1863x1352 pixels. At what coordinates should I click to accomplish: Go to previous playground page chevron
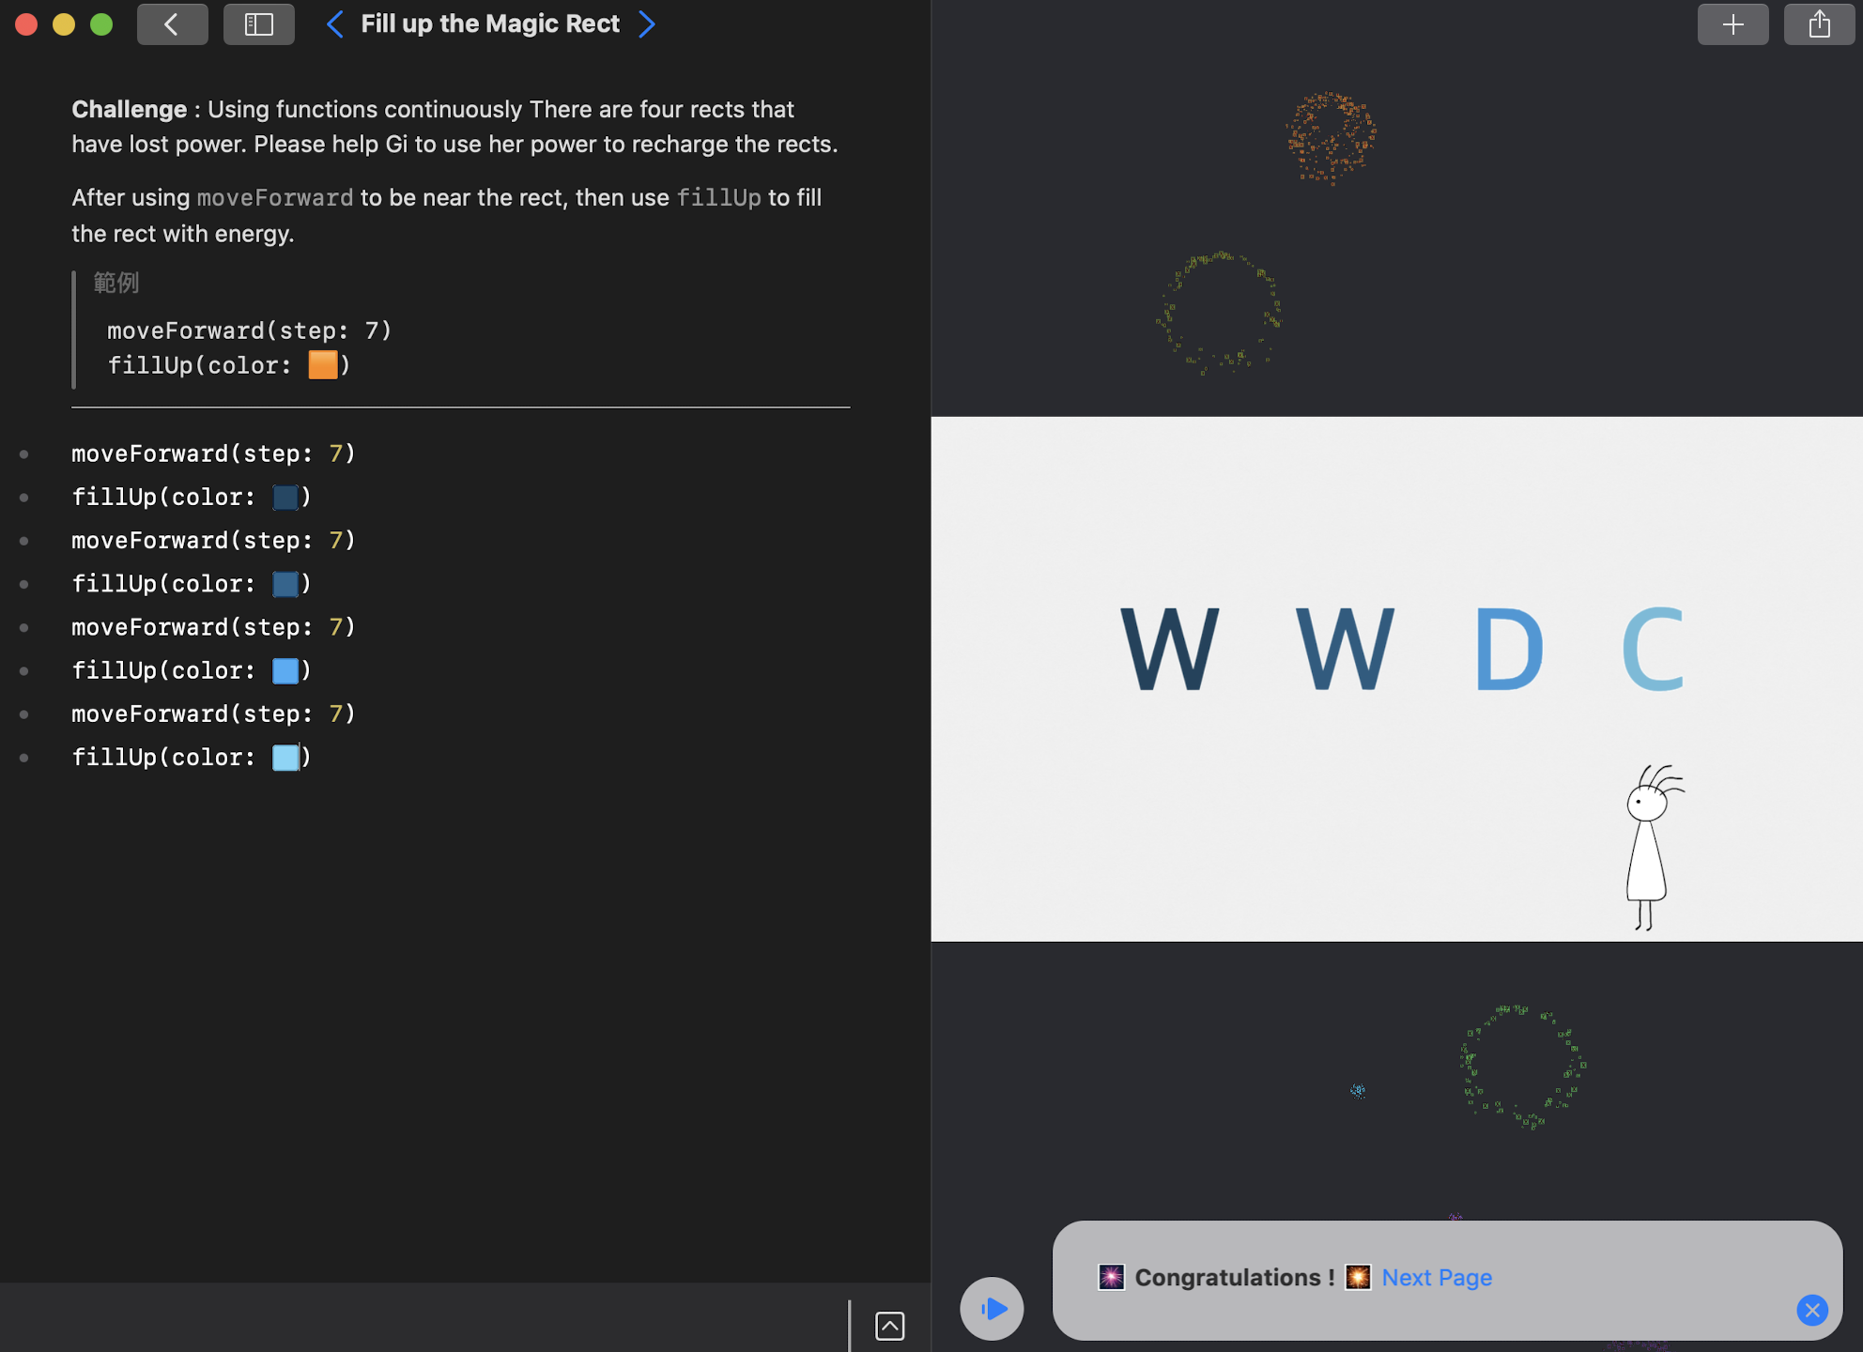coord(334,24)
